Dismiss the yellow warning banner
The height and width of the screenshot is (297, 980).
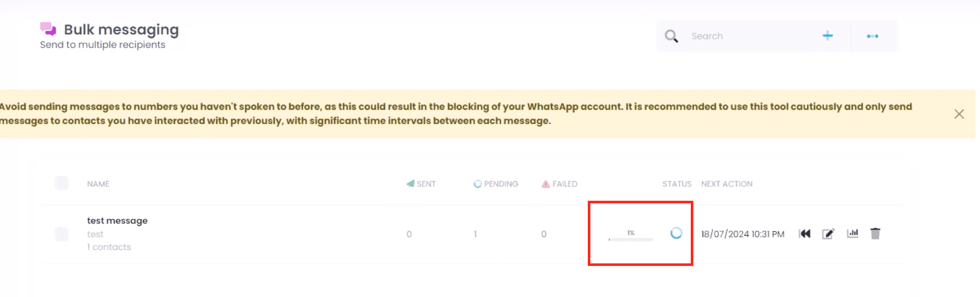[959, 114]
